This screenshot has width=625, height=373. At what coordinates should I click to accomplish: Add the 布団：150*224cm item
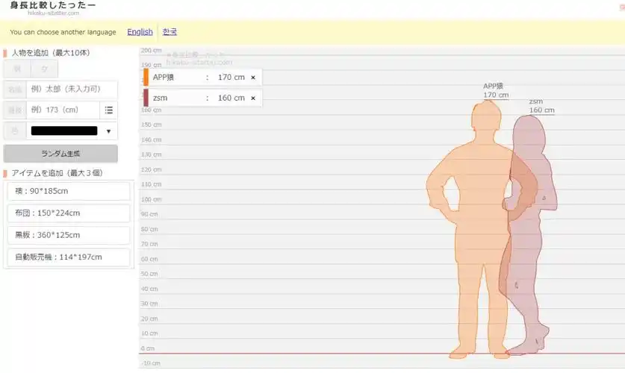pyautogui.click(x=68, y=213)
